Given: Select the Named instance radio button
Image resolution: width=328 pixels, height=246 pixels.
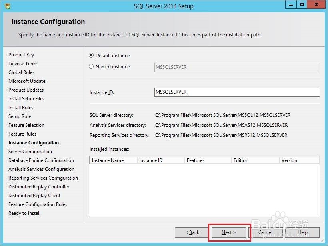Looking at the screenshot, I should point(91,66).
